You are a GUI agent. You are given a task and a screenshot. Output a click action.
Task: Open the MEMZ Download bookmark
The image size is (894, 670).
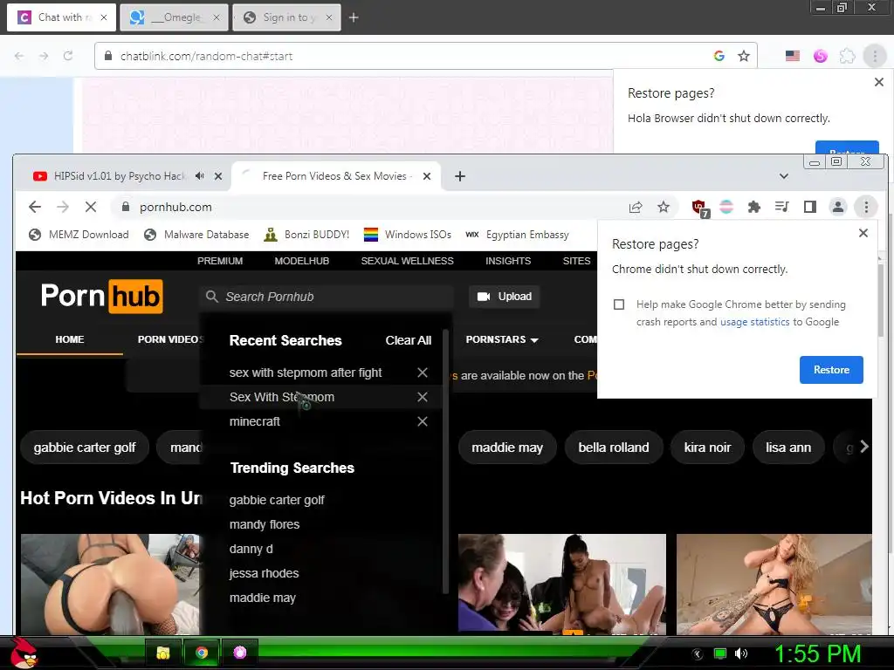(x=79, y=235)
